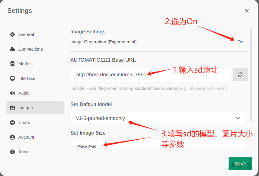This screenshot has width=259, height=176.
Task: Click the Set Image Size input field
Action: pyautogui.click(x=158, y=144)
